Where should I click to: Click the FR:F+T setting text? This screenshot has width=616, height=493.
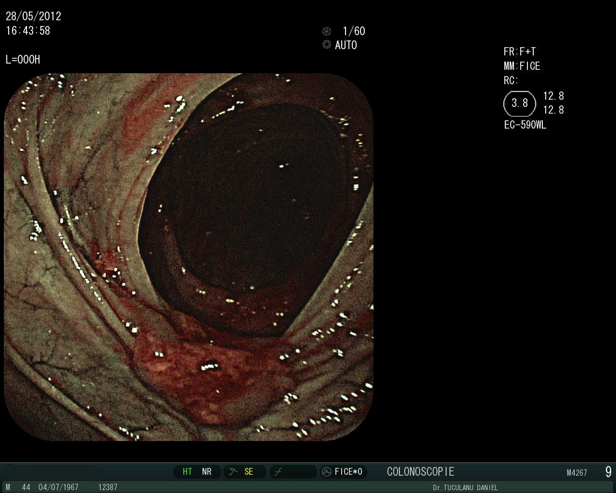pos(520,52)
